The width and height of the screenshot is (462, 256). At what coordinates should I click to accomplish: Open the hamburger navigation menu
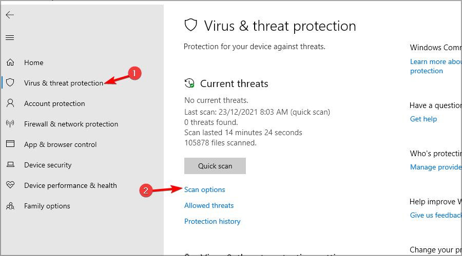(10, 38)
